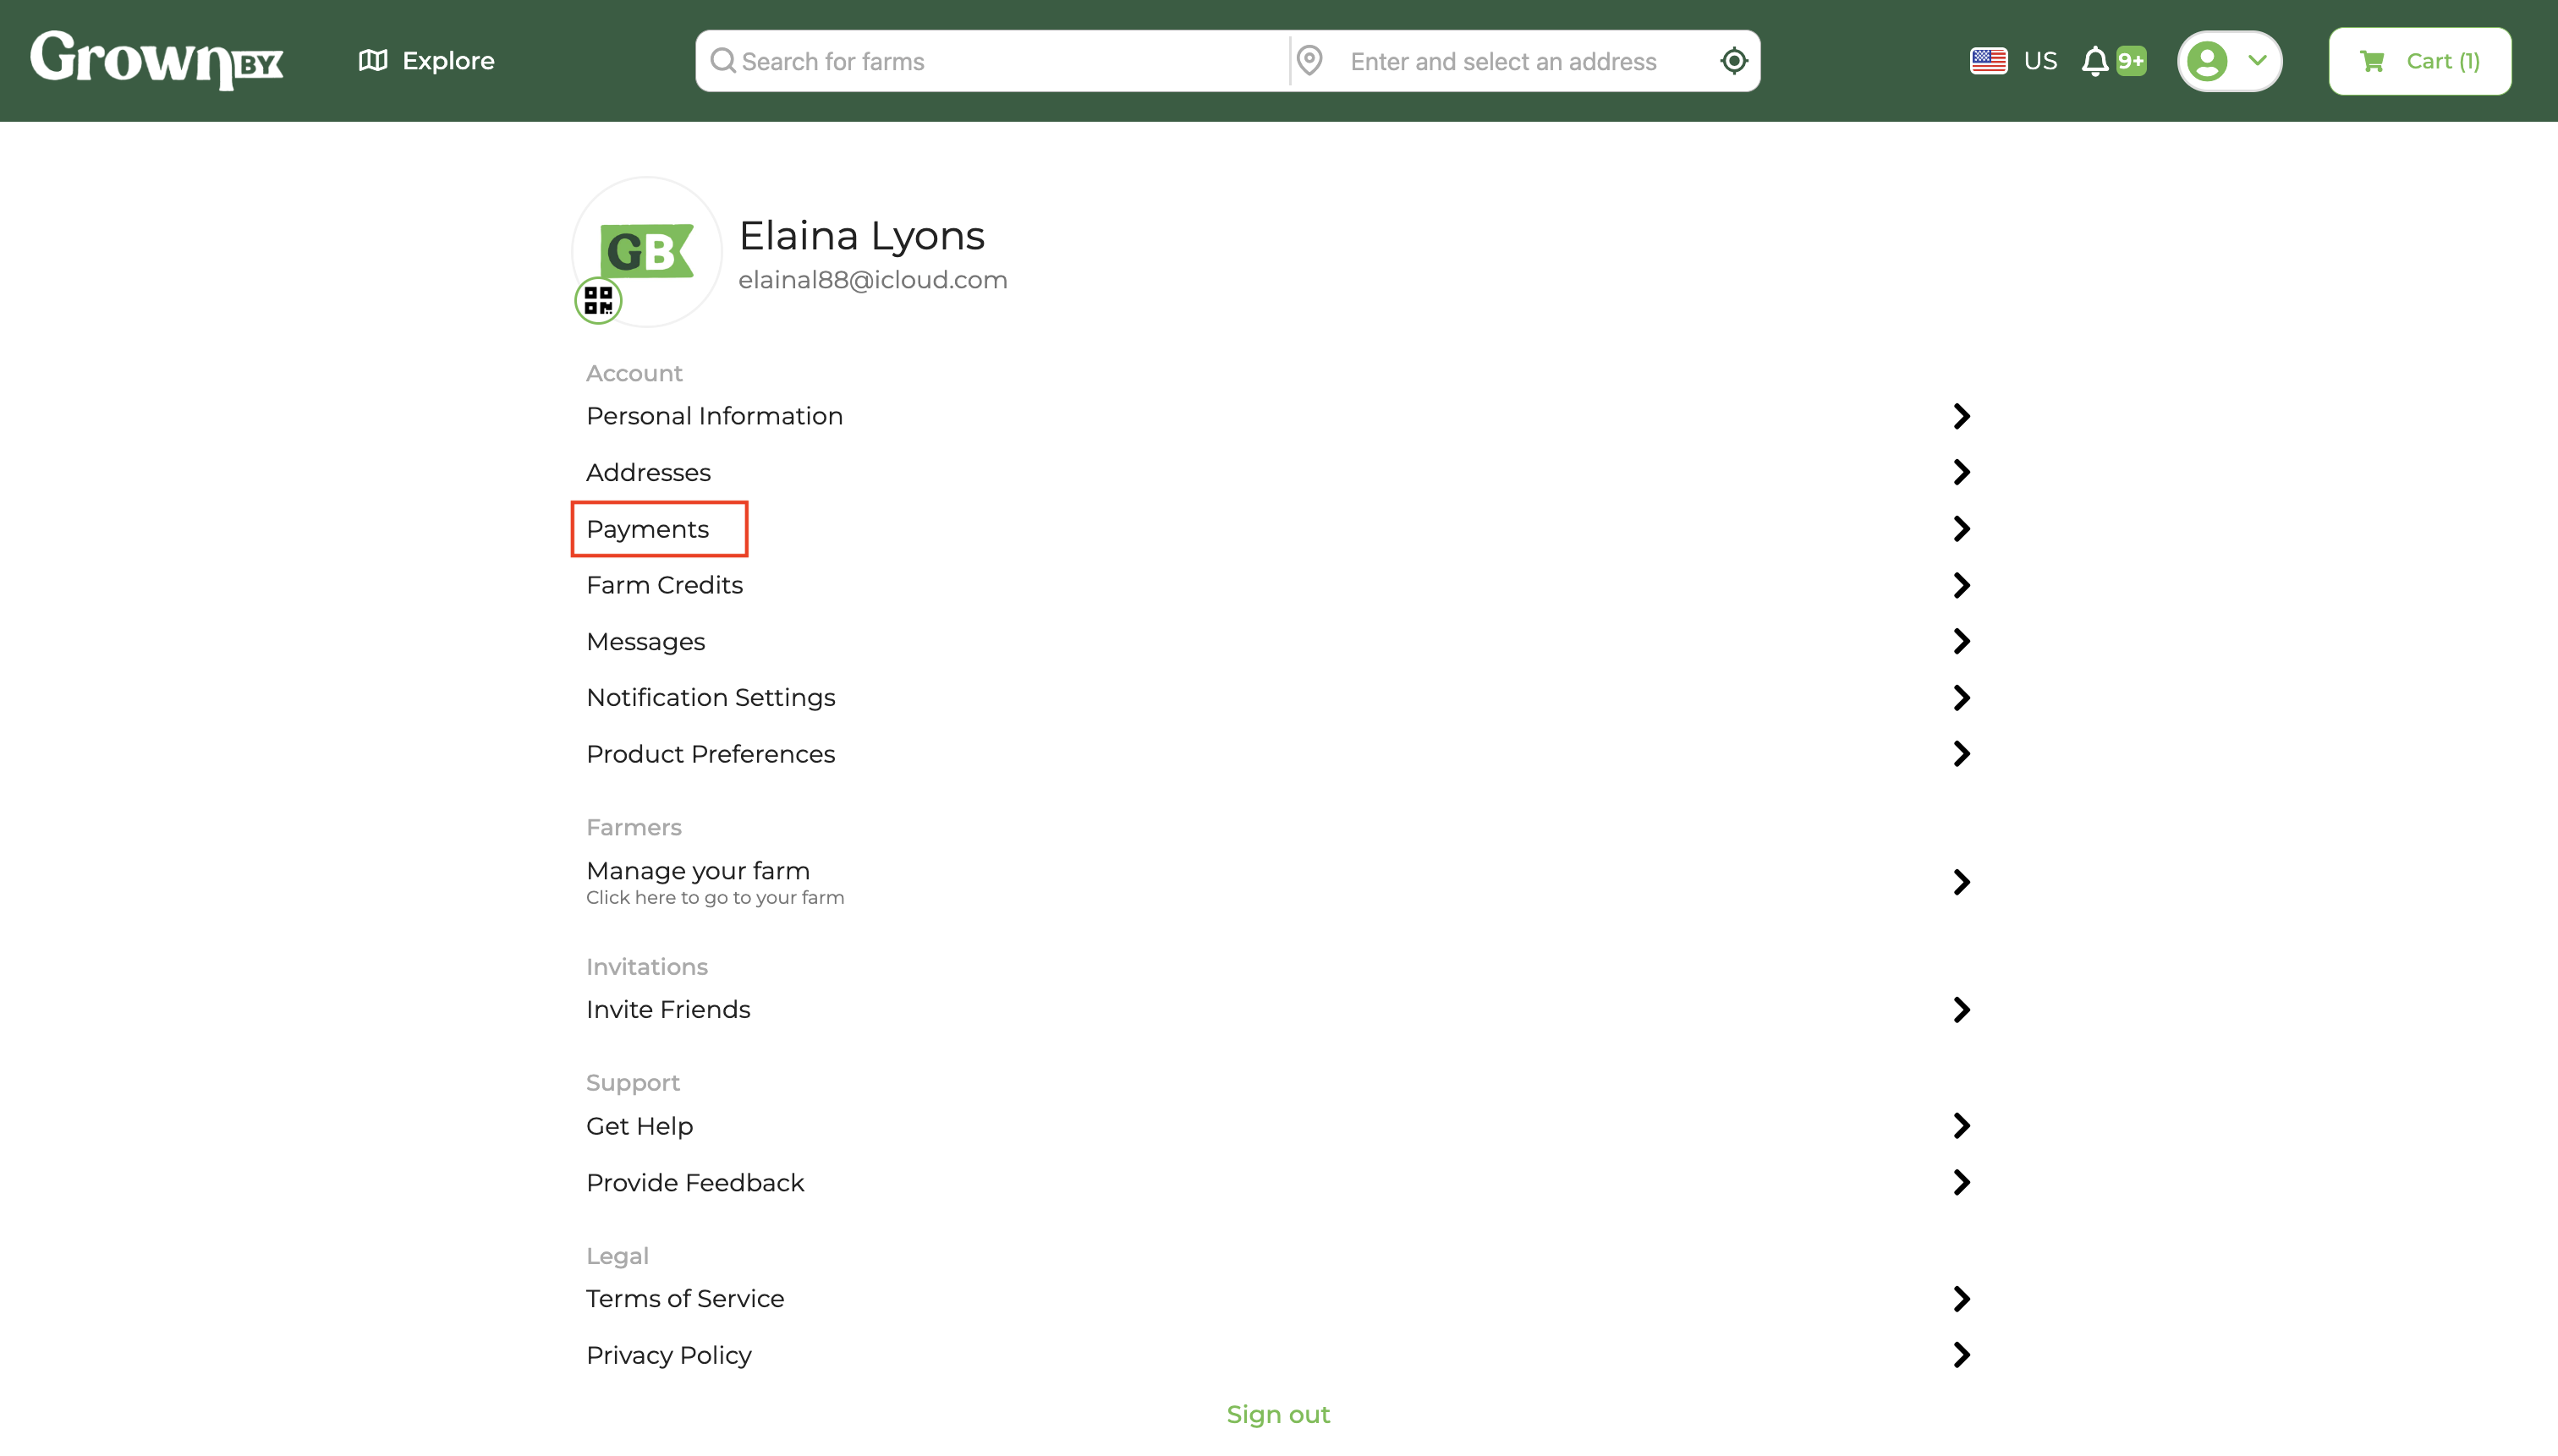The height and width of the screenshot is (1456, 2558).
Task: Click chevron beside Messages
Action: [1961, 641]
